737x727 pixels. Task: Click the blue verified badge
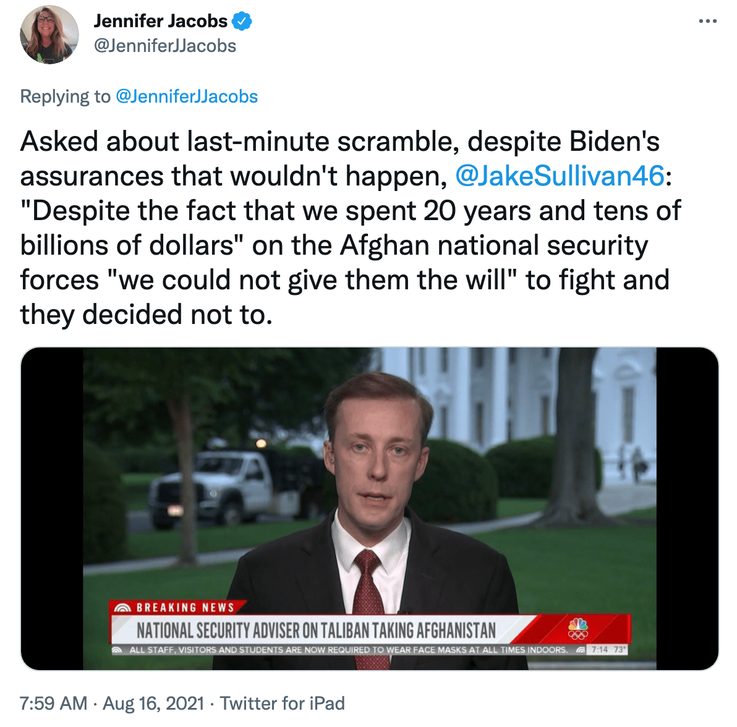(242, 21)
